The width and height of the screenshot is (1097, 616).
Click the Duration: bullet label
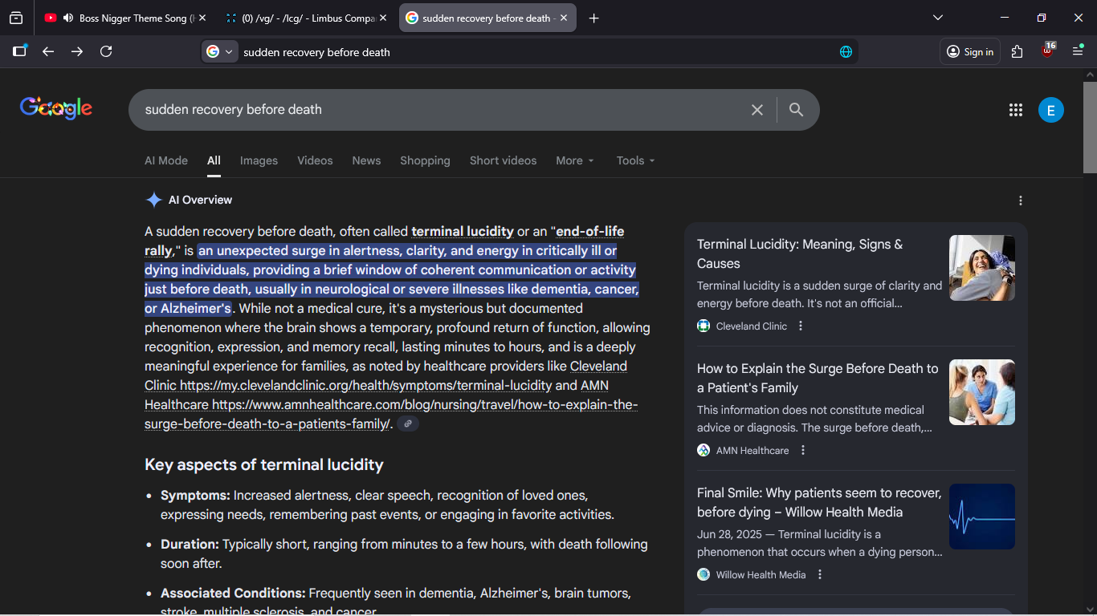pyautogui.click(x=190, y=545)
